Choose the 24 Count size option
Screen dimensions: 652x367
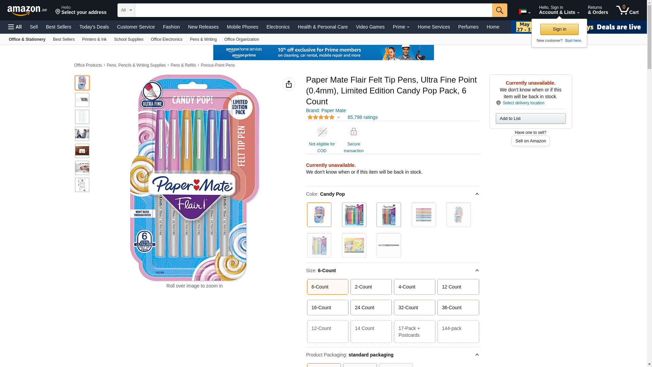pos(371,308)
